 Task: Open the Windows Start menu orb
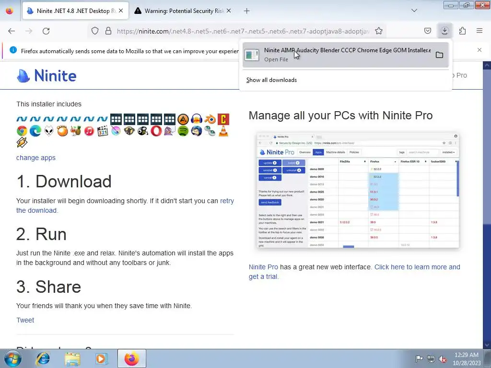tap(13, 358)
